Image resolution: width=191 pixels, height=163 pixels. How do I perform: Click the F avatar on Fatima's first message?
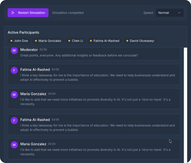pos(14,70)
